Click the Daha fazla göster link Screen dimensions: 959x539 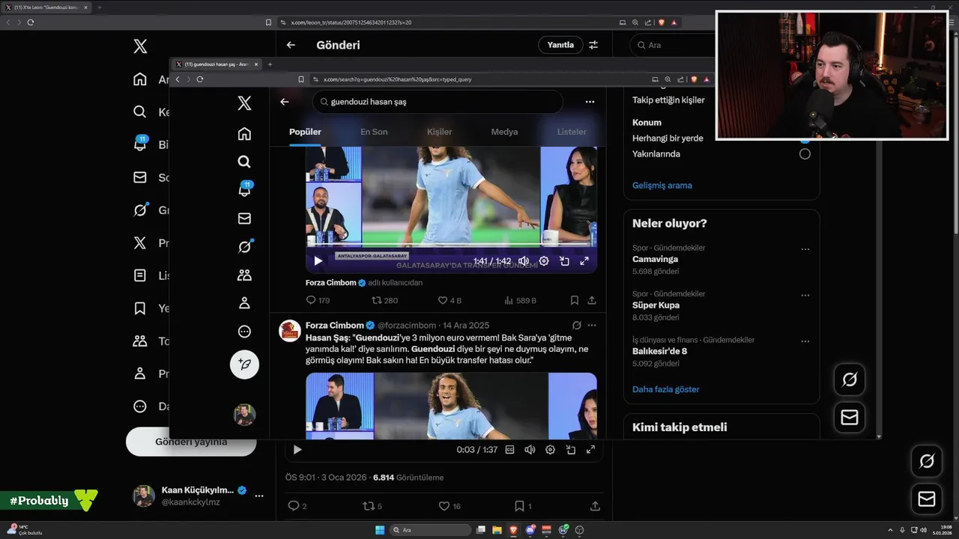pos(666,389)
